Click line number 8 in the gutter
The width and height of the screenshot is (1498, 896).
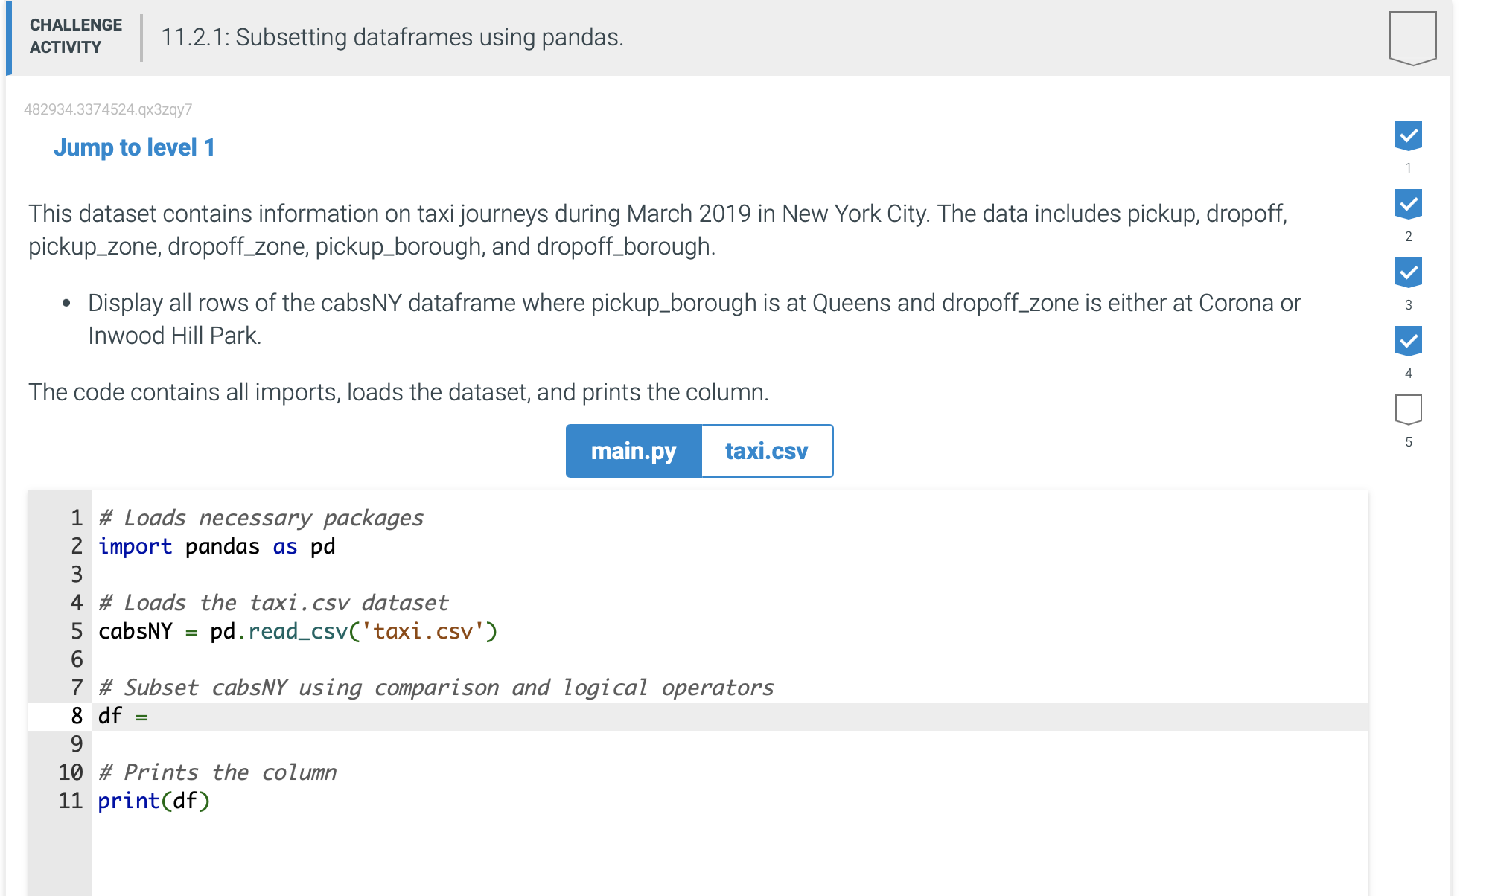coord(75,716)
